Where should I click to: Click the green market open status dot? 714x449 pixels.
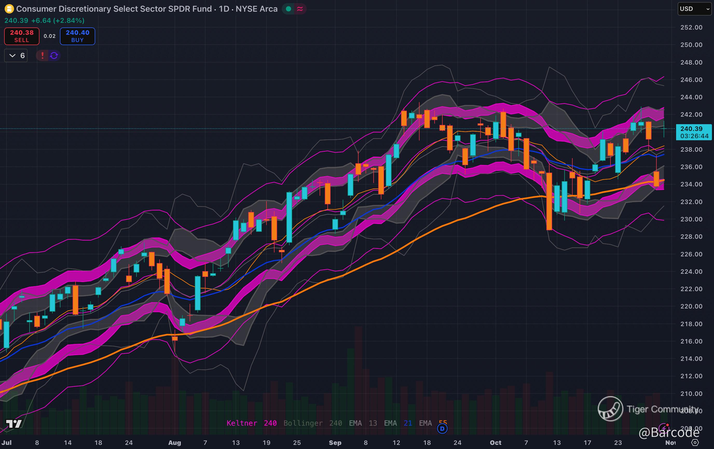point(288,9)
